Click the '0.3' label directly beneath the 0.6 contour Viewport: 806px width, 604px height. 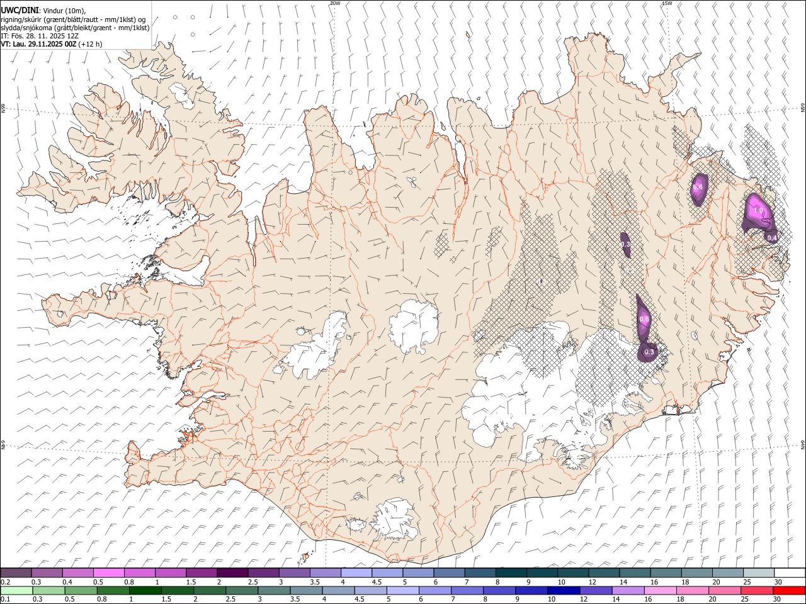click(x=649, y=352)
